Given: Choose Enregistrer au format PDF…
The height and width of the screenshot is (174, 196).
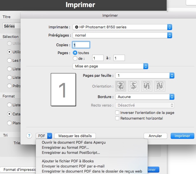Looking at the screenshot, I should 65,147.
